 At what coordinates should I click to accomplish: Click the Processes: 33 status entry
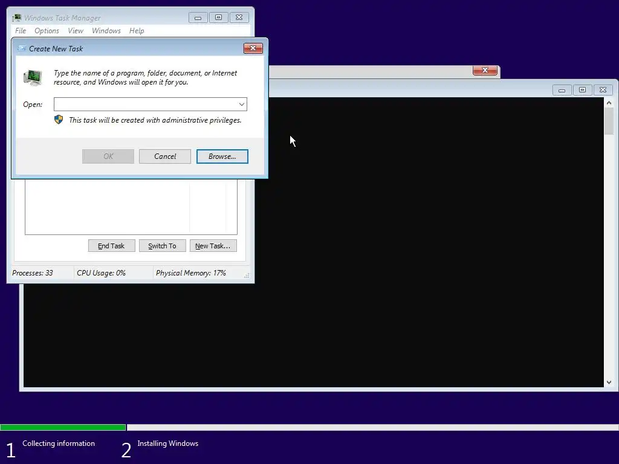click(33, 273)
